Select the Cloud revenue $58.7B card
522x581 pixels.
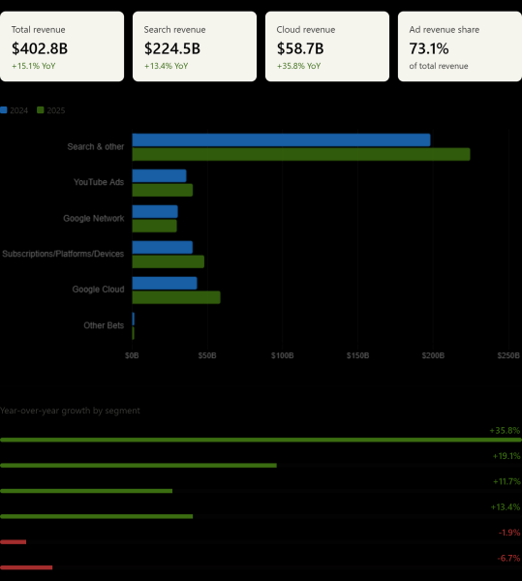pos(327,46)
